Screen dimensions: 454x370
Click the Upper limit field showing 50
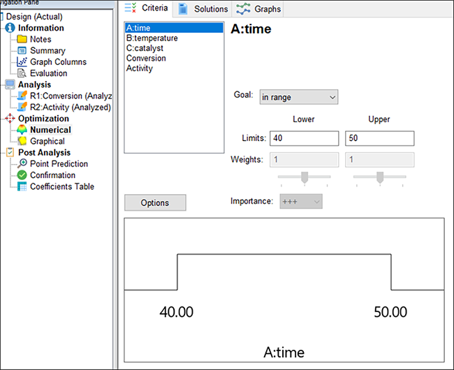pos(379,139)
